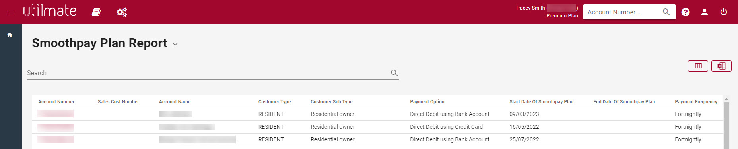Click Direct Debit using Bank Account, 09/03/2023 row
738x149 pixels.
click(x=450, y=114)
